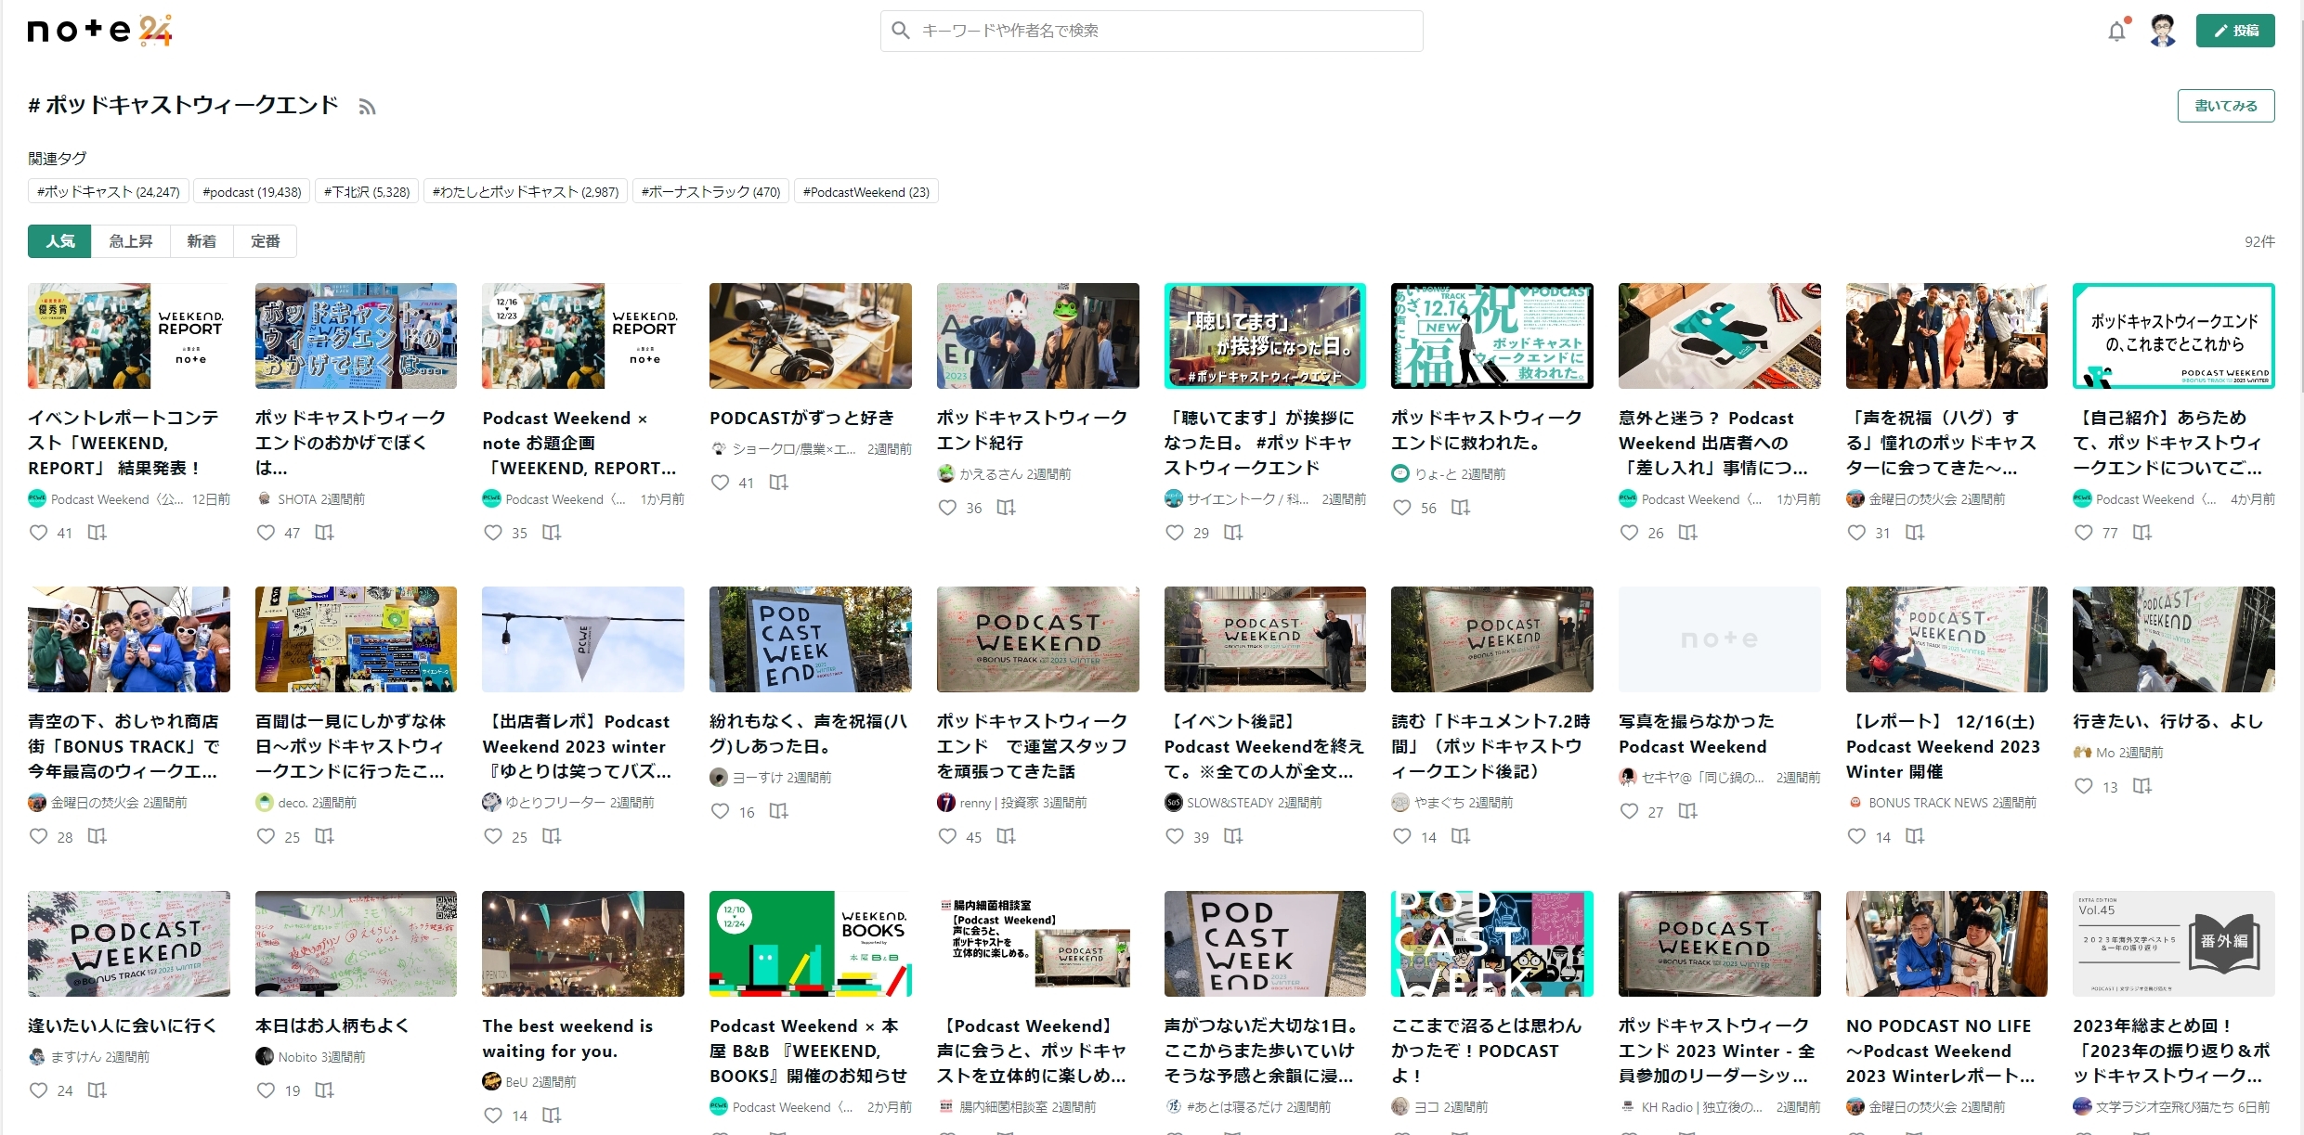
Task: Click the user profile avatar
Action: click(2163, 31)
